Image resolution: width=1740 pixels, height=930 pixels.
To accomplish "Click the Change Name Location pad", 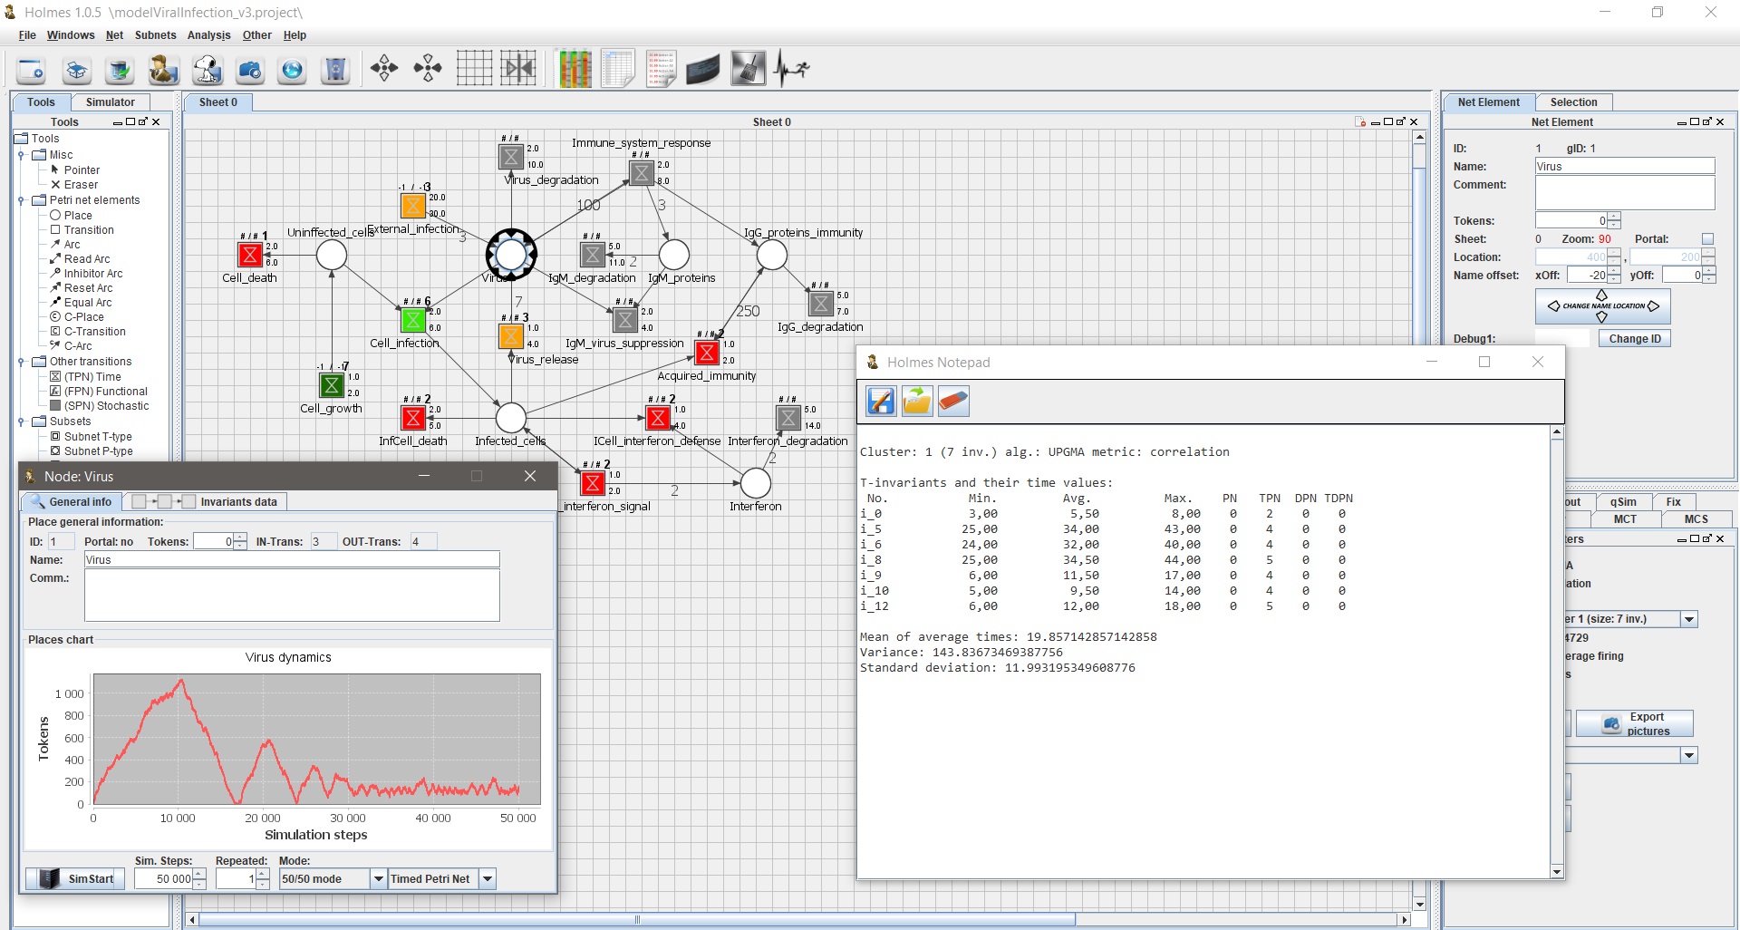I will pos(1602,306).
